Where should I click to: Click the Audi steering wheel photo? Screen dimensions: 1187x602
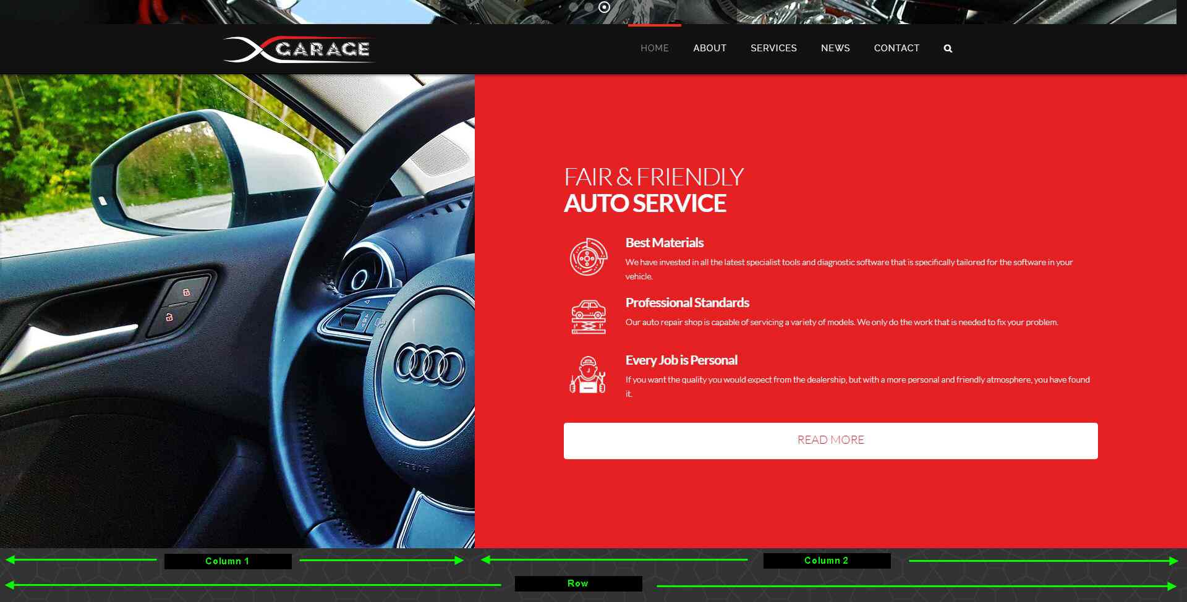[237, 311]
